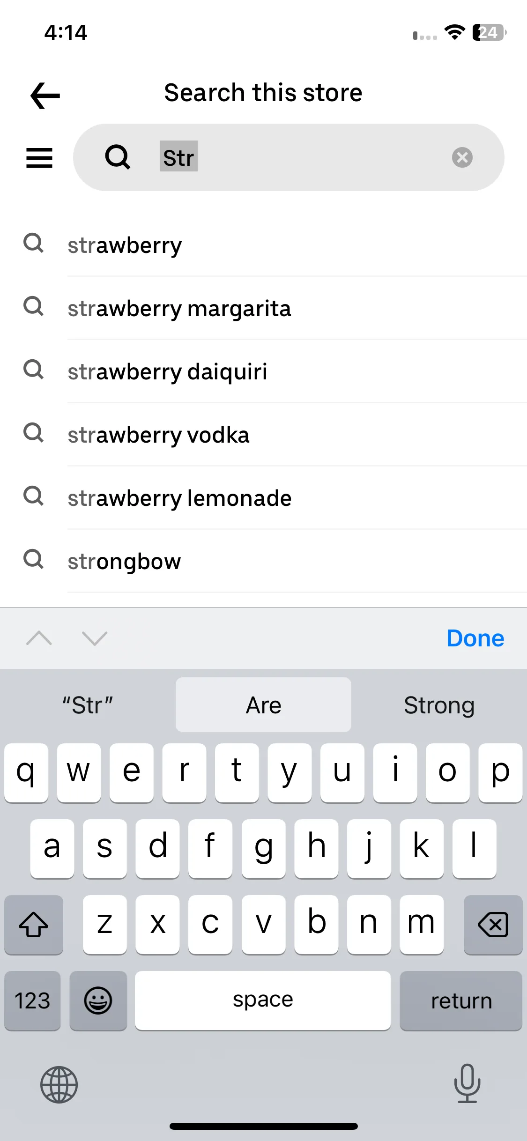527x1141 pixels.
Task: Tap the back arrow icon
Action: point(45,96)
